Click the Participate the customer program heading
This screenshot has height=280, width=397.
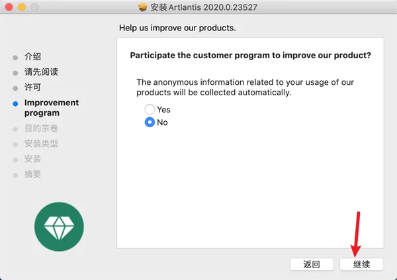point(250,55)
